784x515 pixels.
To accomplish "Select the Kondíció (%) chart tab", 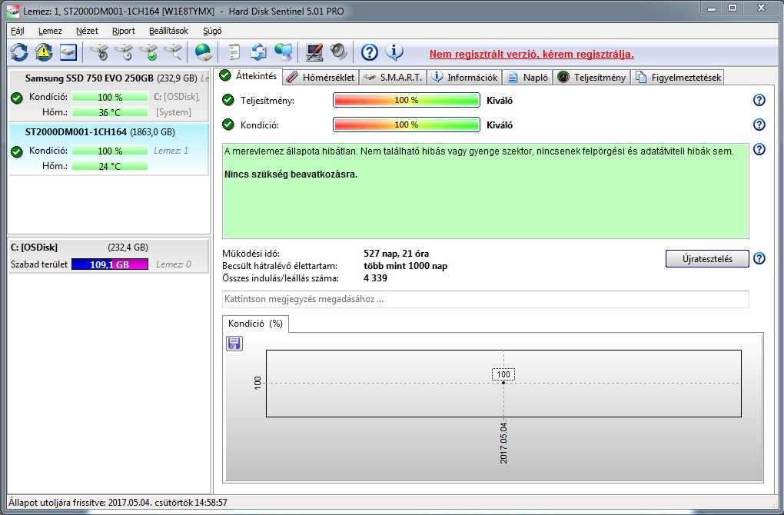I will point(255,324).
